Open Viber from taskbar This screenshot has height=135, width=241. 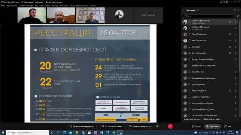click(x=95, y=132)
